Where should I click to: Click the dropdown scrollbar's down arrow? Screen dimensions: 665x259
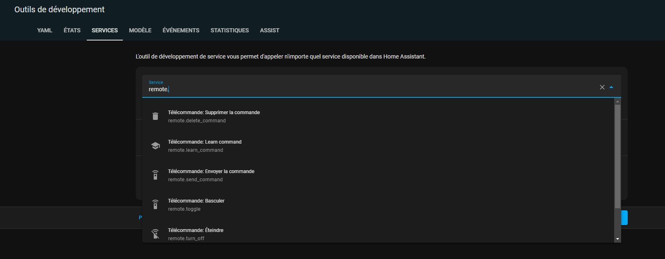tap(617, 239)
